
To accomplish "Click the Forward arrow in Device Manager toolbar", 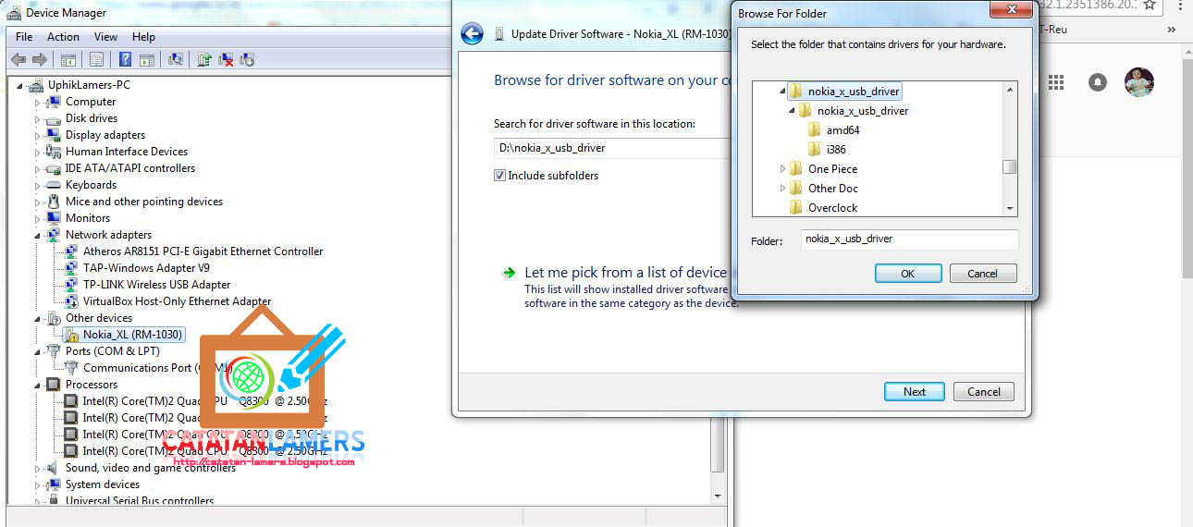I will click(40, 59).
